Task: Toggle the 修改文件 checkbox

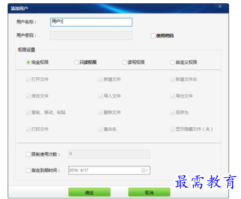Action: tap(28, 96)
